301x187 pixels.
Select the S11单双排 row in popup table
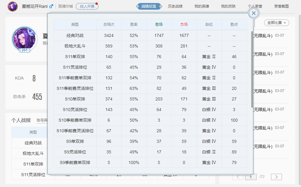150,57
